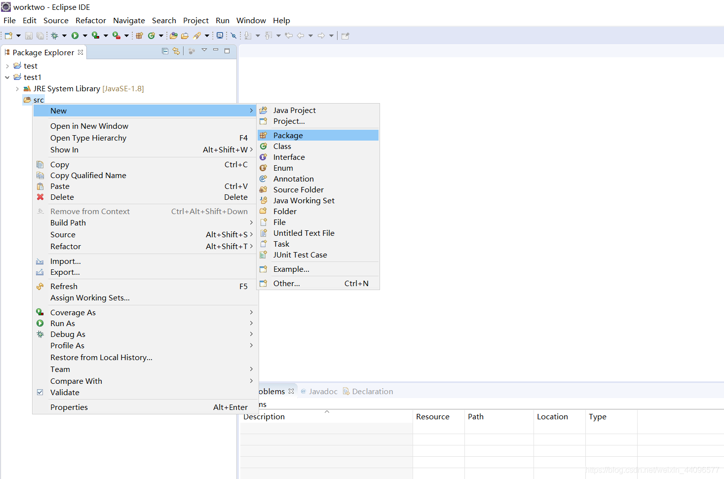The image size is (724, 479).
Task: Choose Interface from the New submenu
Action: point(318,157)
